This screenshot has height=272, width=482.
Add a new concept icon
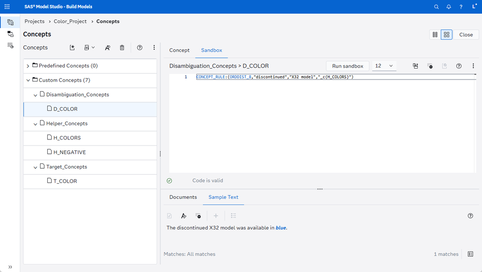(72, 48)
